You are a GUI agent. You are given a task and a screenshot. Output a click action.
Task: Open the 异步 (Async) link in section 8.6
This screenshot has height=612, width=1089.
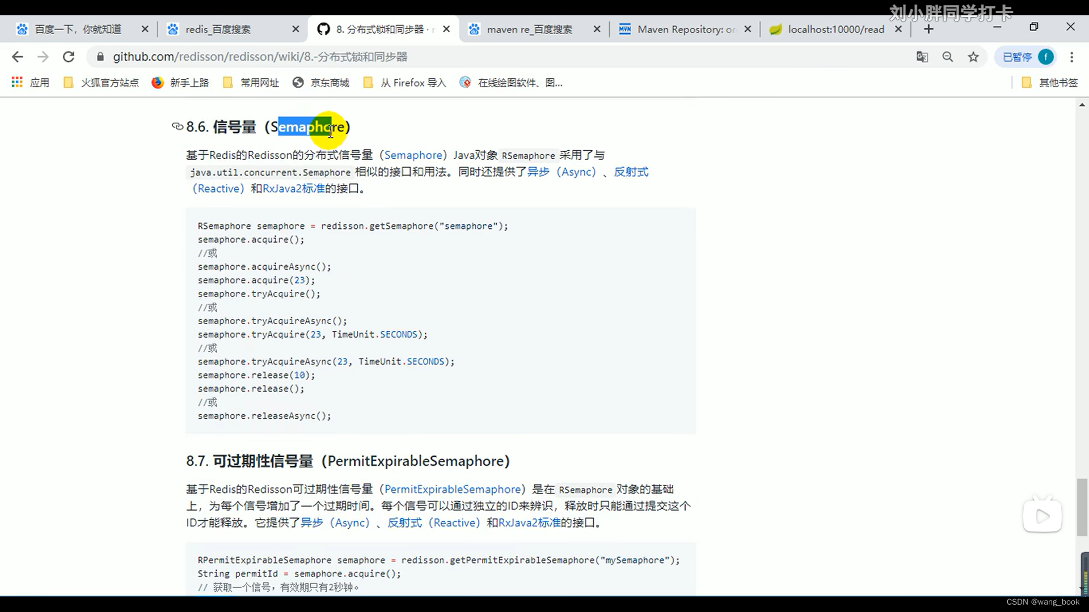[562, 172]
